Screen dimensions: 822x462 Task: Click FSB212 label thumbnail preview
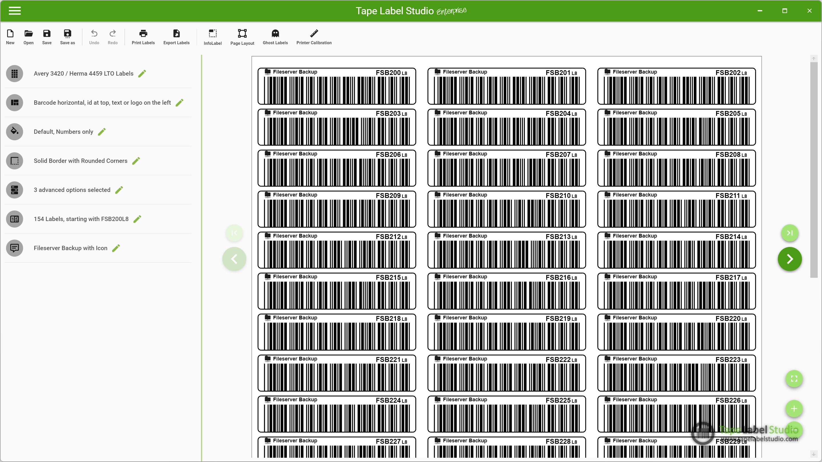[337, 250]
